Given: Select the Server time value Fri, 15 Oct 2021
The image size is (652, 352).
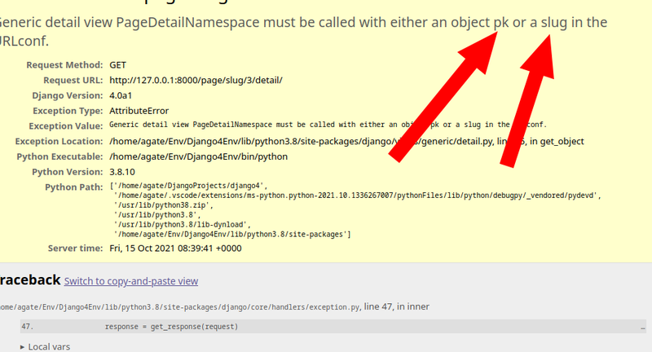Looking at the screenshot, I should click(x=175, y=249).
